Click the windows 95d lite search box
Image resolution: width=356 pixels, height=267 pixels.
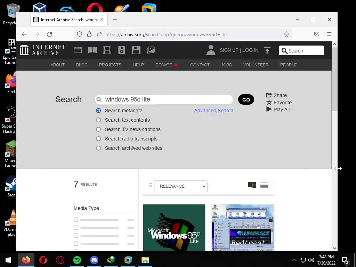click(164, 99)
